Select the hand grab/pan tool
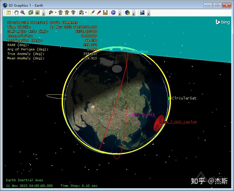Screen dimensions: 234x191 (x=16, y=13)
